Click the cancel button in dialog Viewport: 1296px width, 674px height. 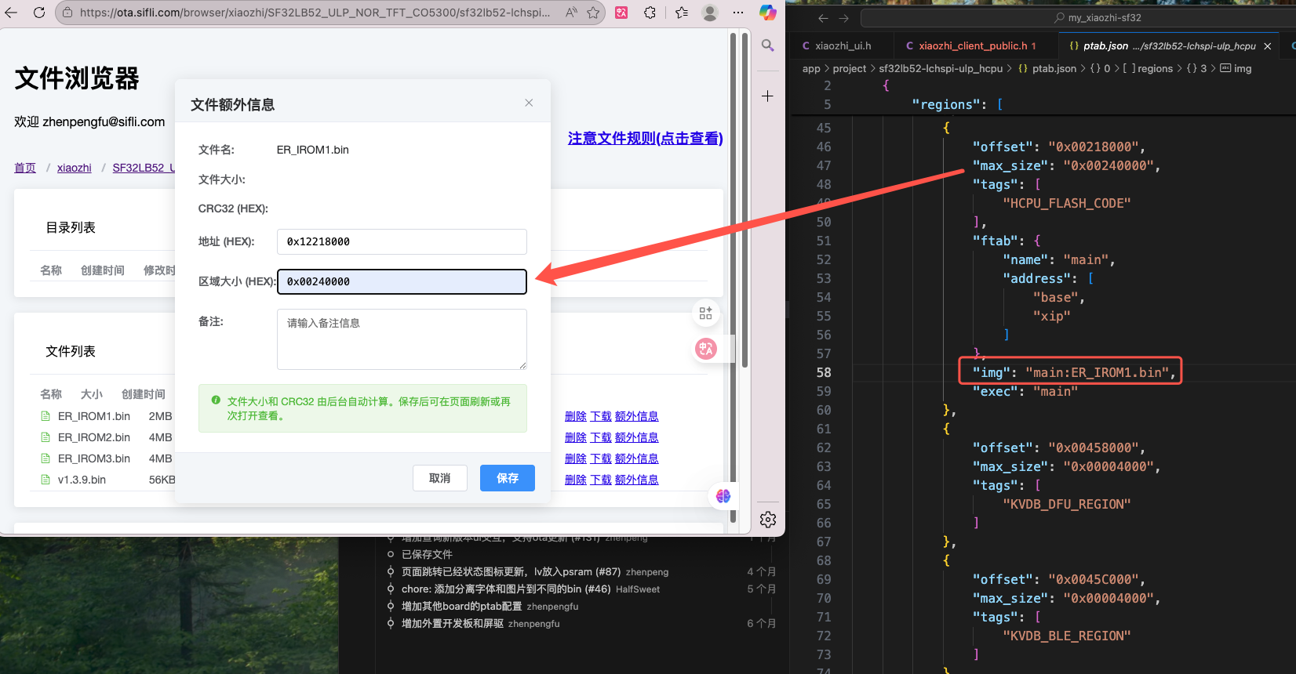click(x=439, y=478)
